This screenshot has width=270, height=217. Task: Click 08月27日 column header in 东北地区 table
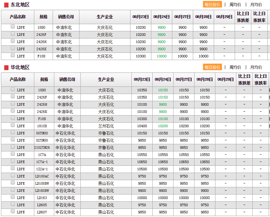(182, 17)
